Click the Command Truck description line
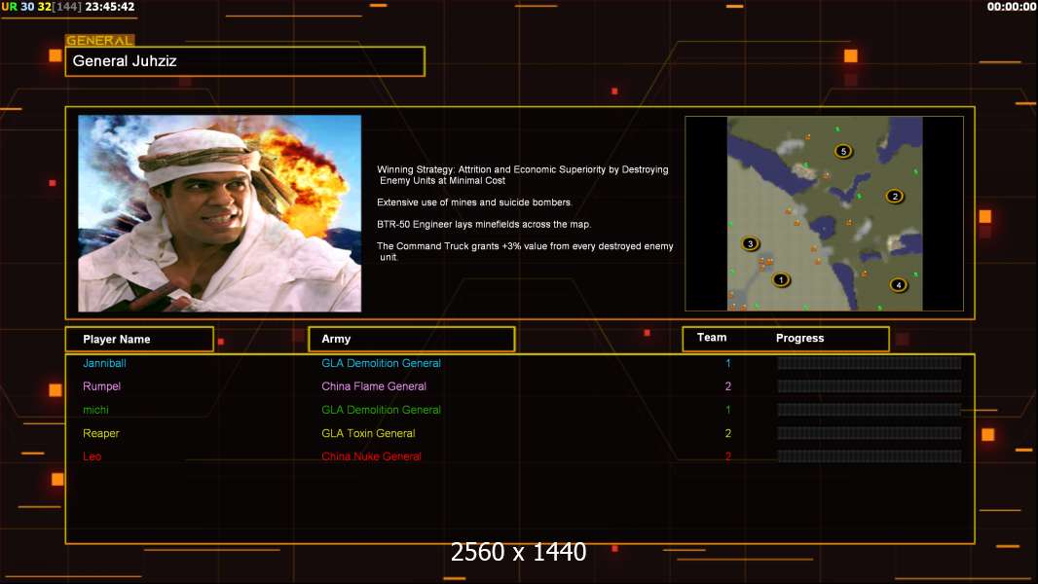Viewport: 1038px width, 584px height. pos(525,251)
